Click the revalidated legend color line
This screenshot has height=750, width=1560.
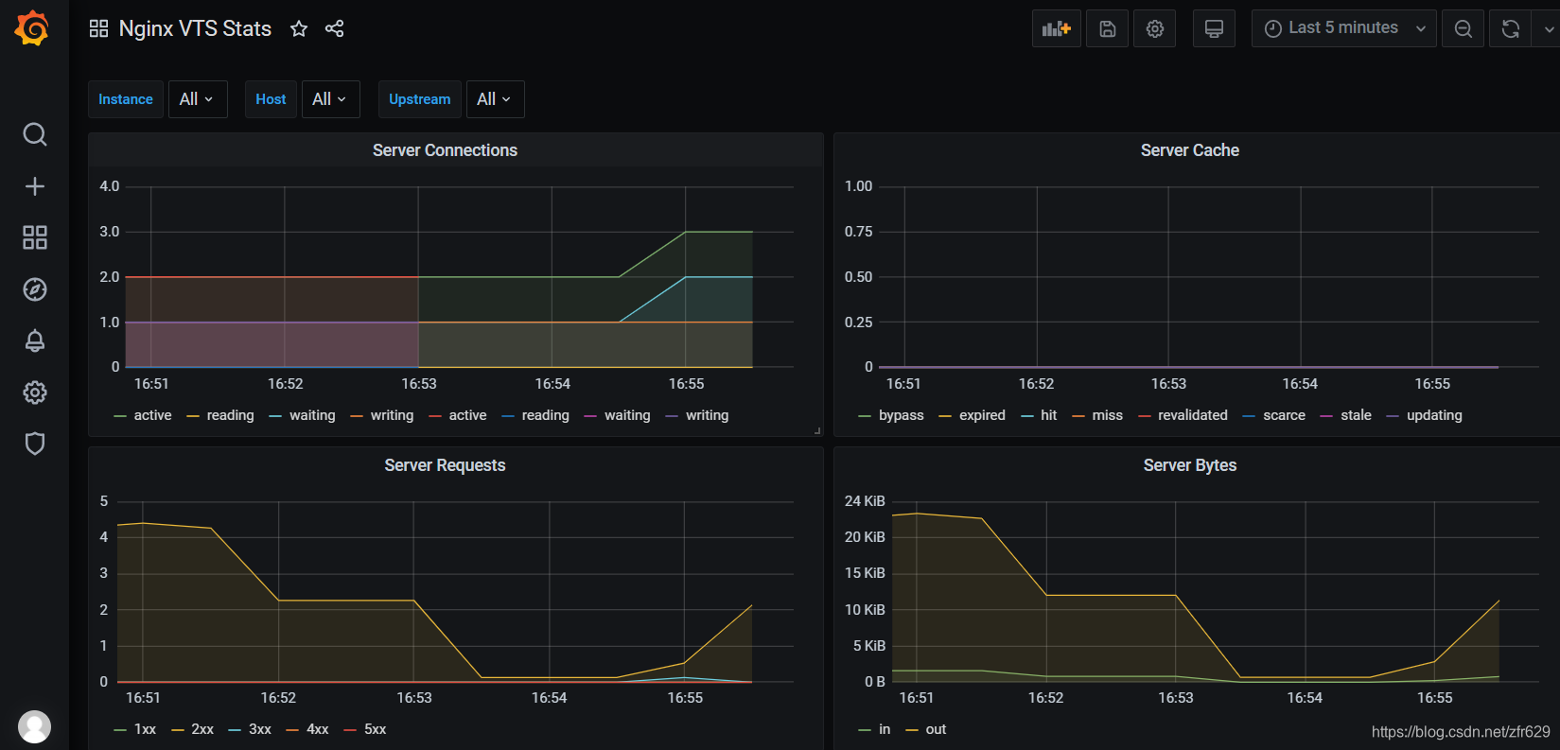click(1145, 416)
